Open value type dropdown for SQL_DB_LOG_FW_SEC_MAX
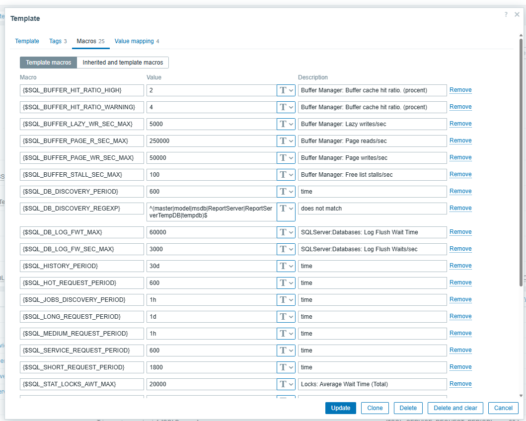This screenshot has height=421, width=526. (286, 249)
